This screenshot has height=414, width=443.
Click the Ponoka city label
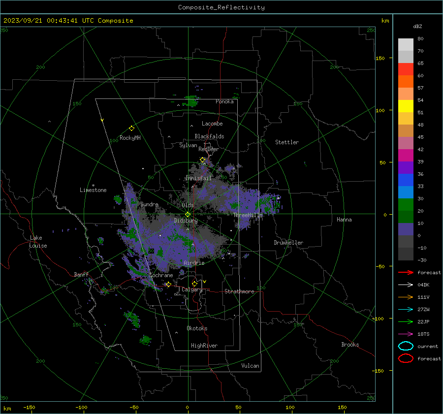[x=224, y=101]
